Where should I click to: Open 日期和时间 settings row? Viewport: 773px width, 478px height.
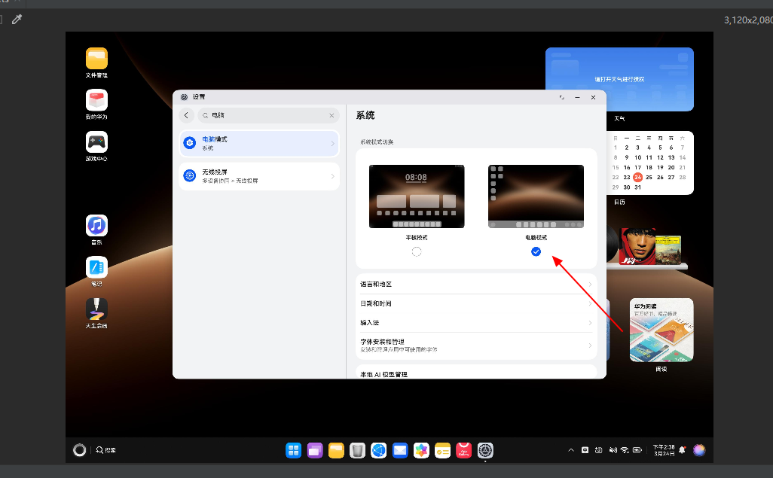click(476, 303)
